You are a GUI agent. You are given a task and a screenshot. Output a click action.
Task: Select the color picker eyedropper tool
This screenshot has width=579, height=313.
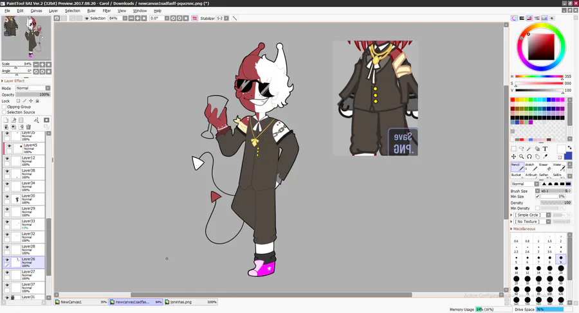point(545,157)
